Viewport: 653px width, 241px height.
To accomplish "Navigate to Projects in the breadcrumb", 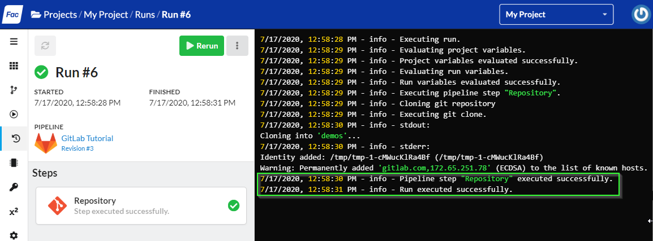I will (x=60, y=15).
